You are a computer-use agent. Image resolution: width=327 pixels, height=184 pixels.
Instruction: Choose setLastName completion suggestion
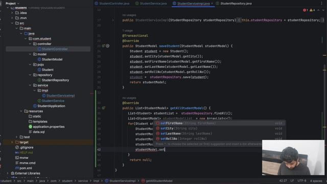tap(219, 133)
